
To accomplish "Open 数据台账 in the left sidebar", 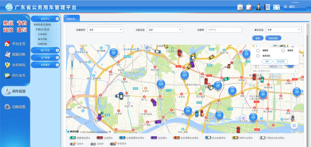I will tap(15, 54).
